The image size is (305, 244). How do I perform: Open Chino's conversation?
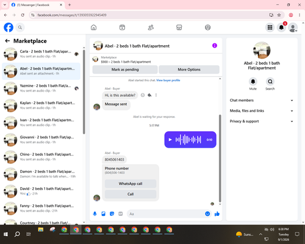coord(41,157)
